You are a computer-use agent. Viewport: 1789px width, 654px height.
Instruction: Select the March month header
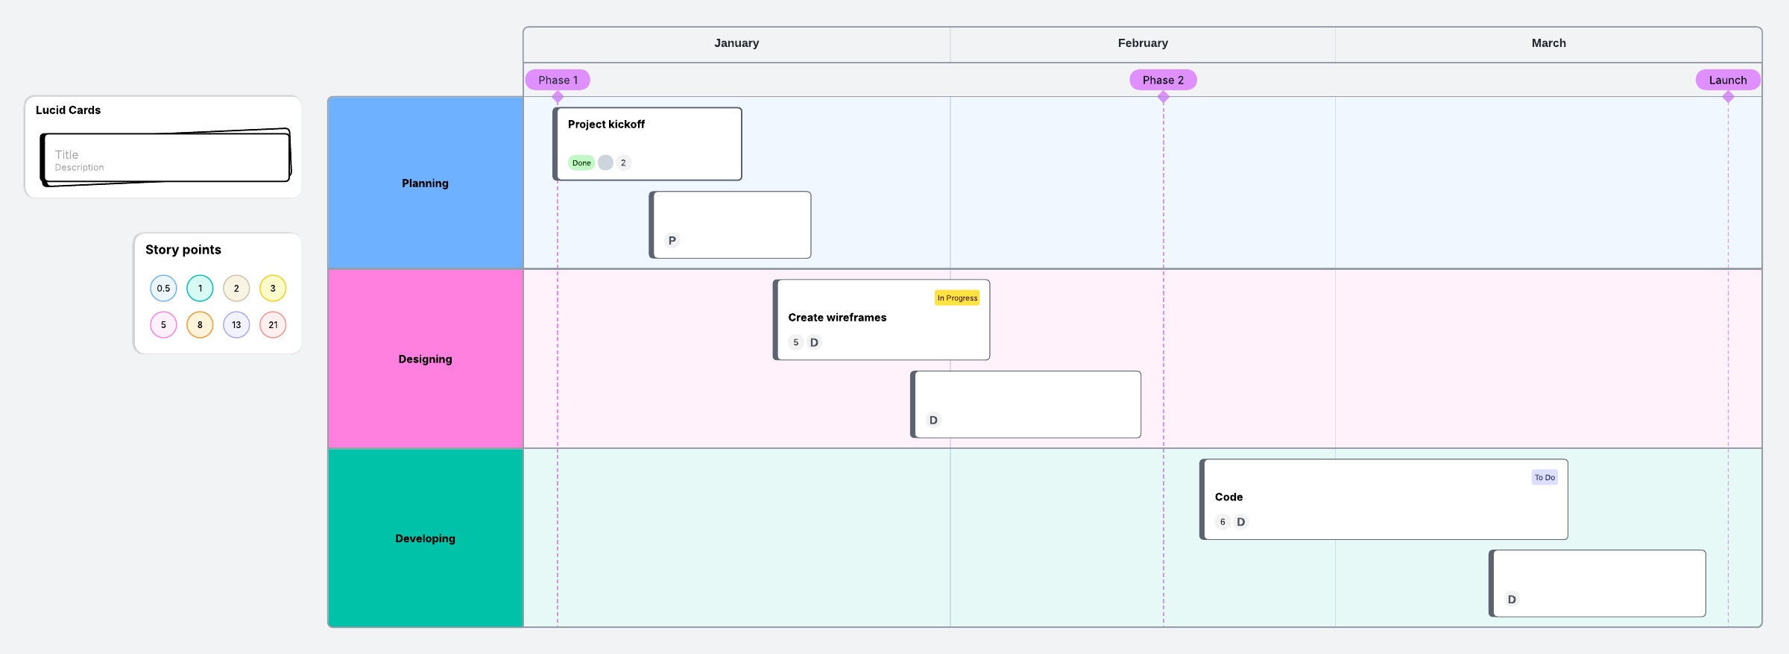click(1549, 44)
